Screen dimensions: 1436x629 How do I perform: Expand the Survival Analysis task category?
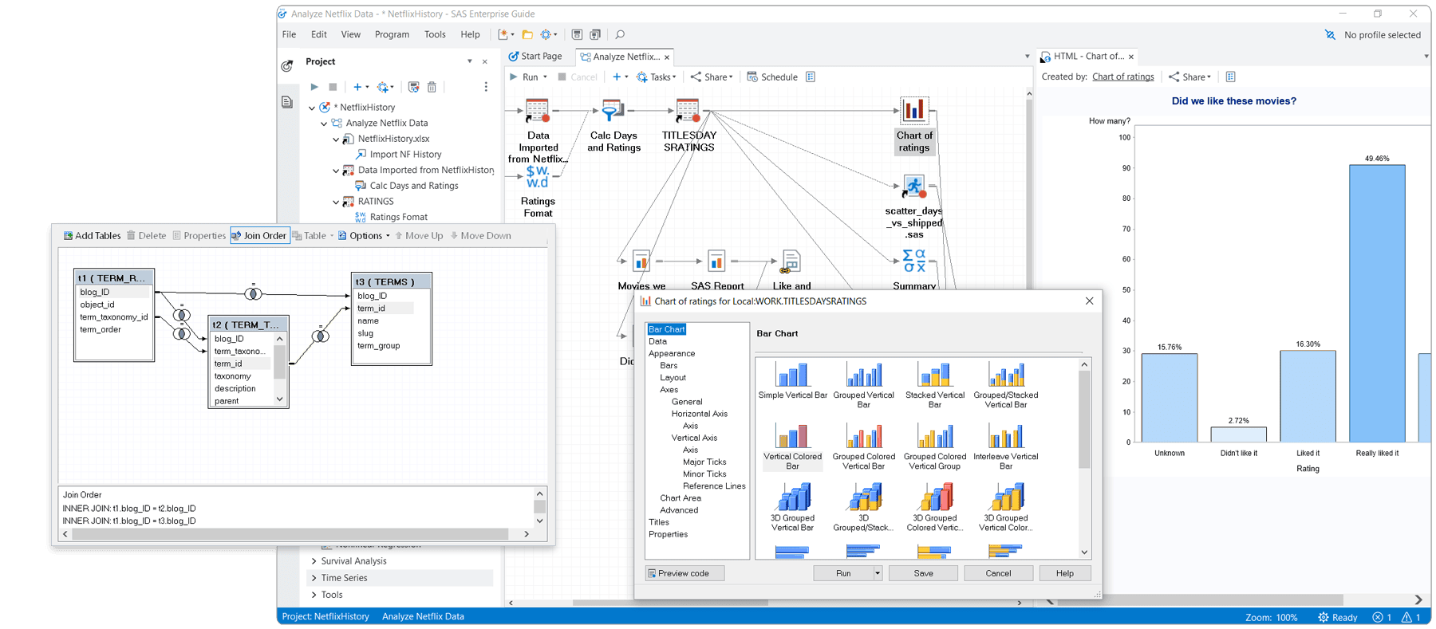pos(314,561)
